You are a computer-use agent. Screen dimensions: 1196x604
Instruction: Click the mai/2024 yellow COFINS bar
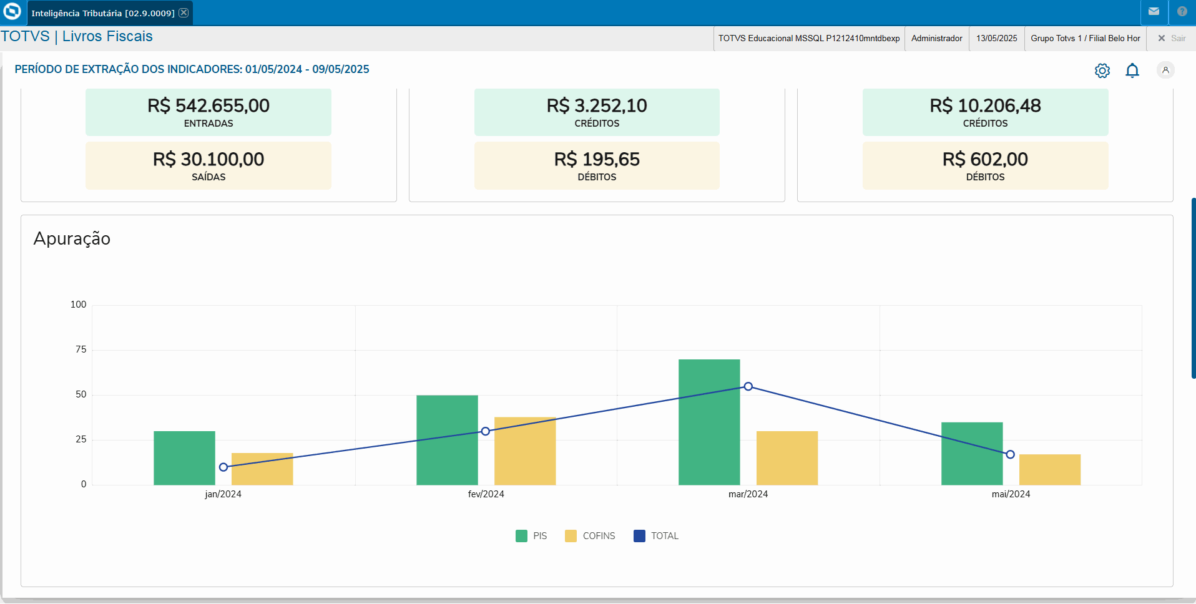click(1050, 469)
